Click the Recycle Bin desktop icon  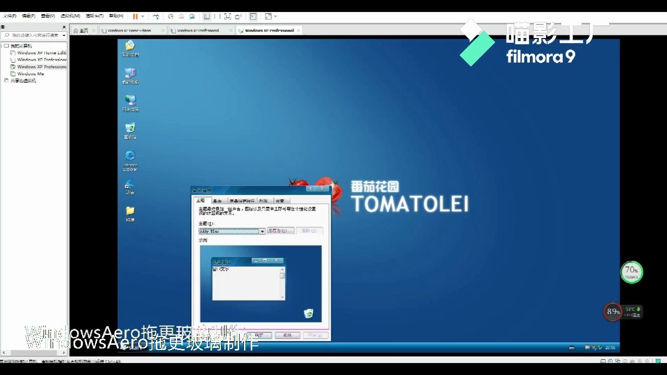(130, 130)
